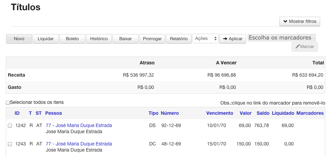Apply the selected action with Aplicar

click(x=232, y=39)
